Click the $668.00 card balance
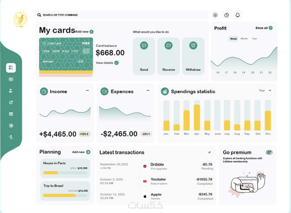The height and width of the screenshot is (213, 291). [x=110, y=53]
